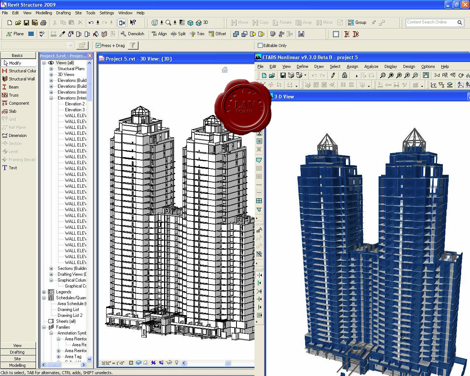This screenshot has height=376, width=470.
Task: Toggle the Editable Only checkbox
Action: click(x=260, y=46)
